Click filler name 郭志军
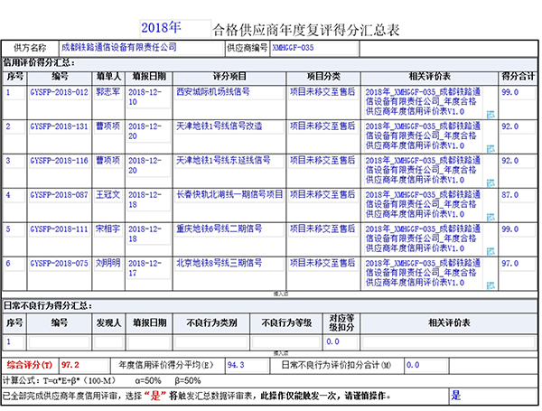 (x=108, y=92)
